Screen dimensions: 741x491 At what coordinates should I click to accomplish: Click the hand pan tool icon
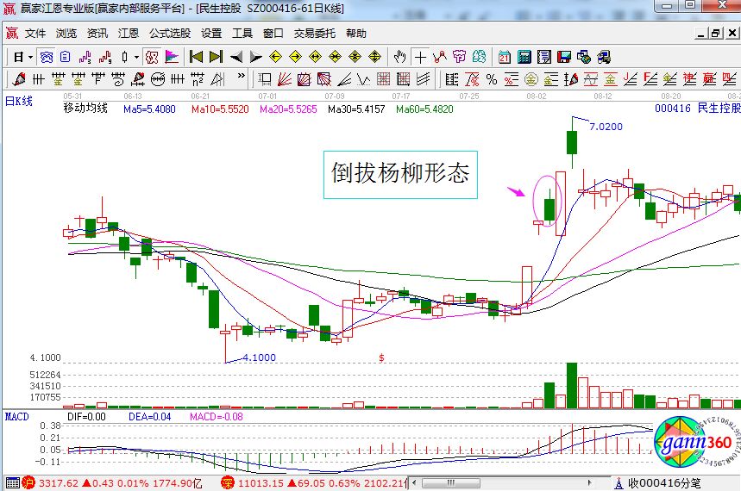(x=399, y=57)
